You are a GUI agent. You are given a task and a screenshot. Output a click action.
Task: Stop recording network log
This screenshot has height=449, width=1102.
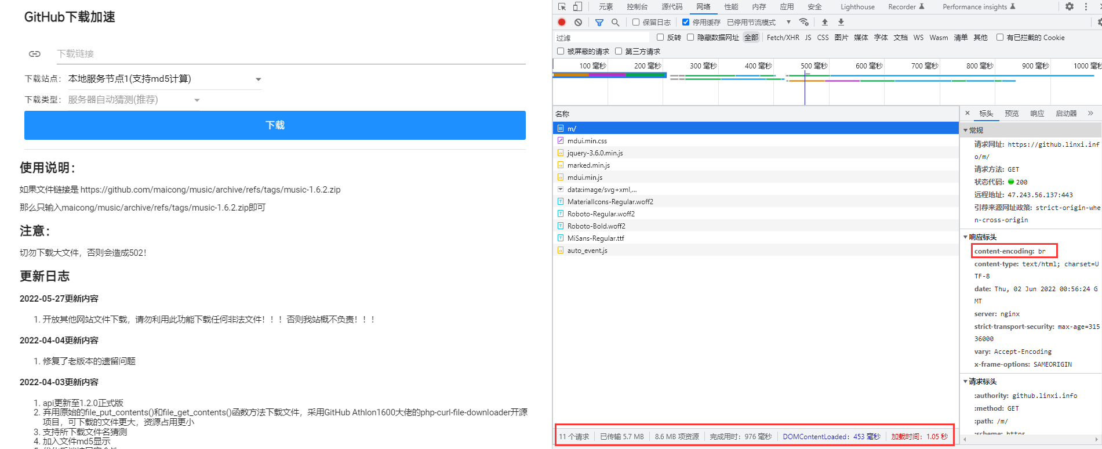click(562, 22)
